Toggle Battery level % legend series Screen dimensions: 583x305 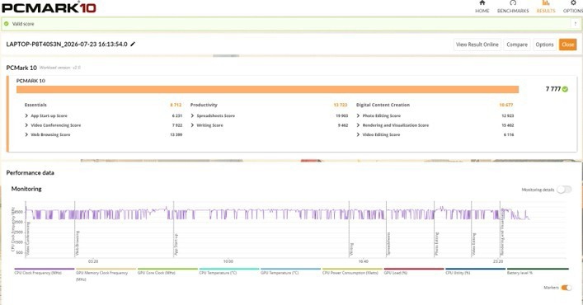pyautogui.click(x=538, y=271)
